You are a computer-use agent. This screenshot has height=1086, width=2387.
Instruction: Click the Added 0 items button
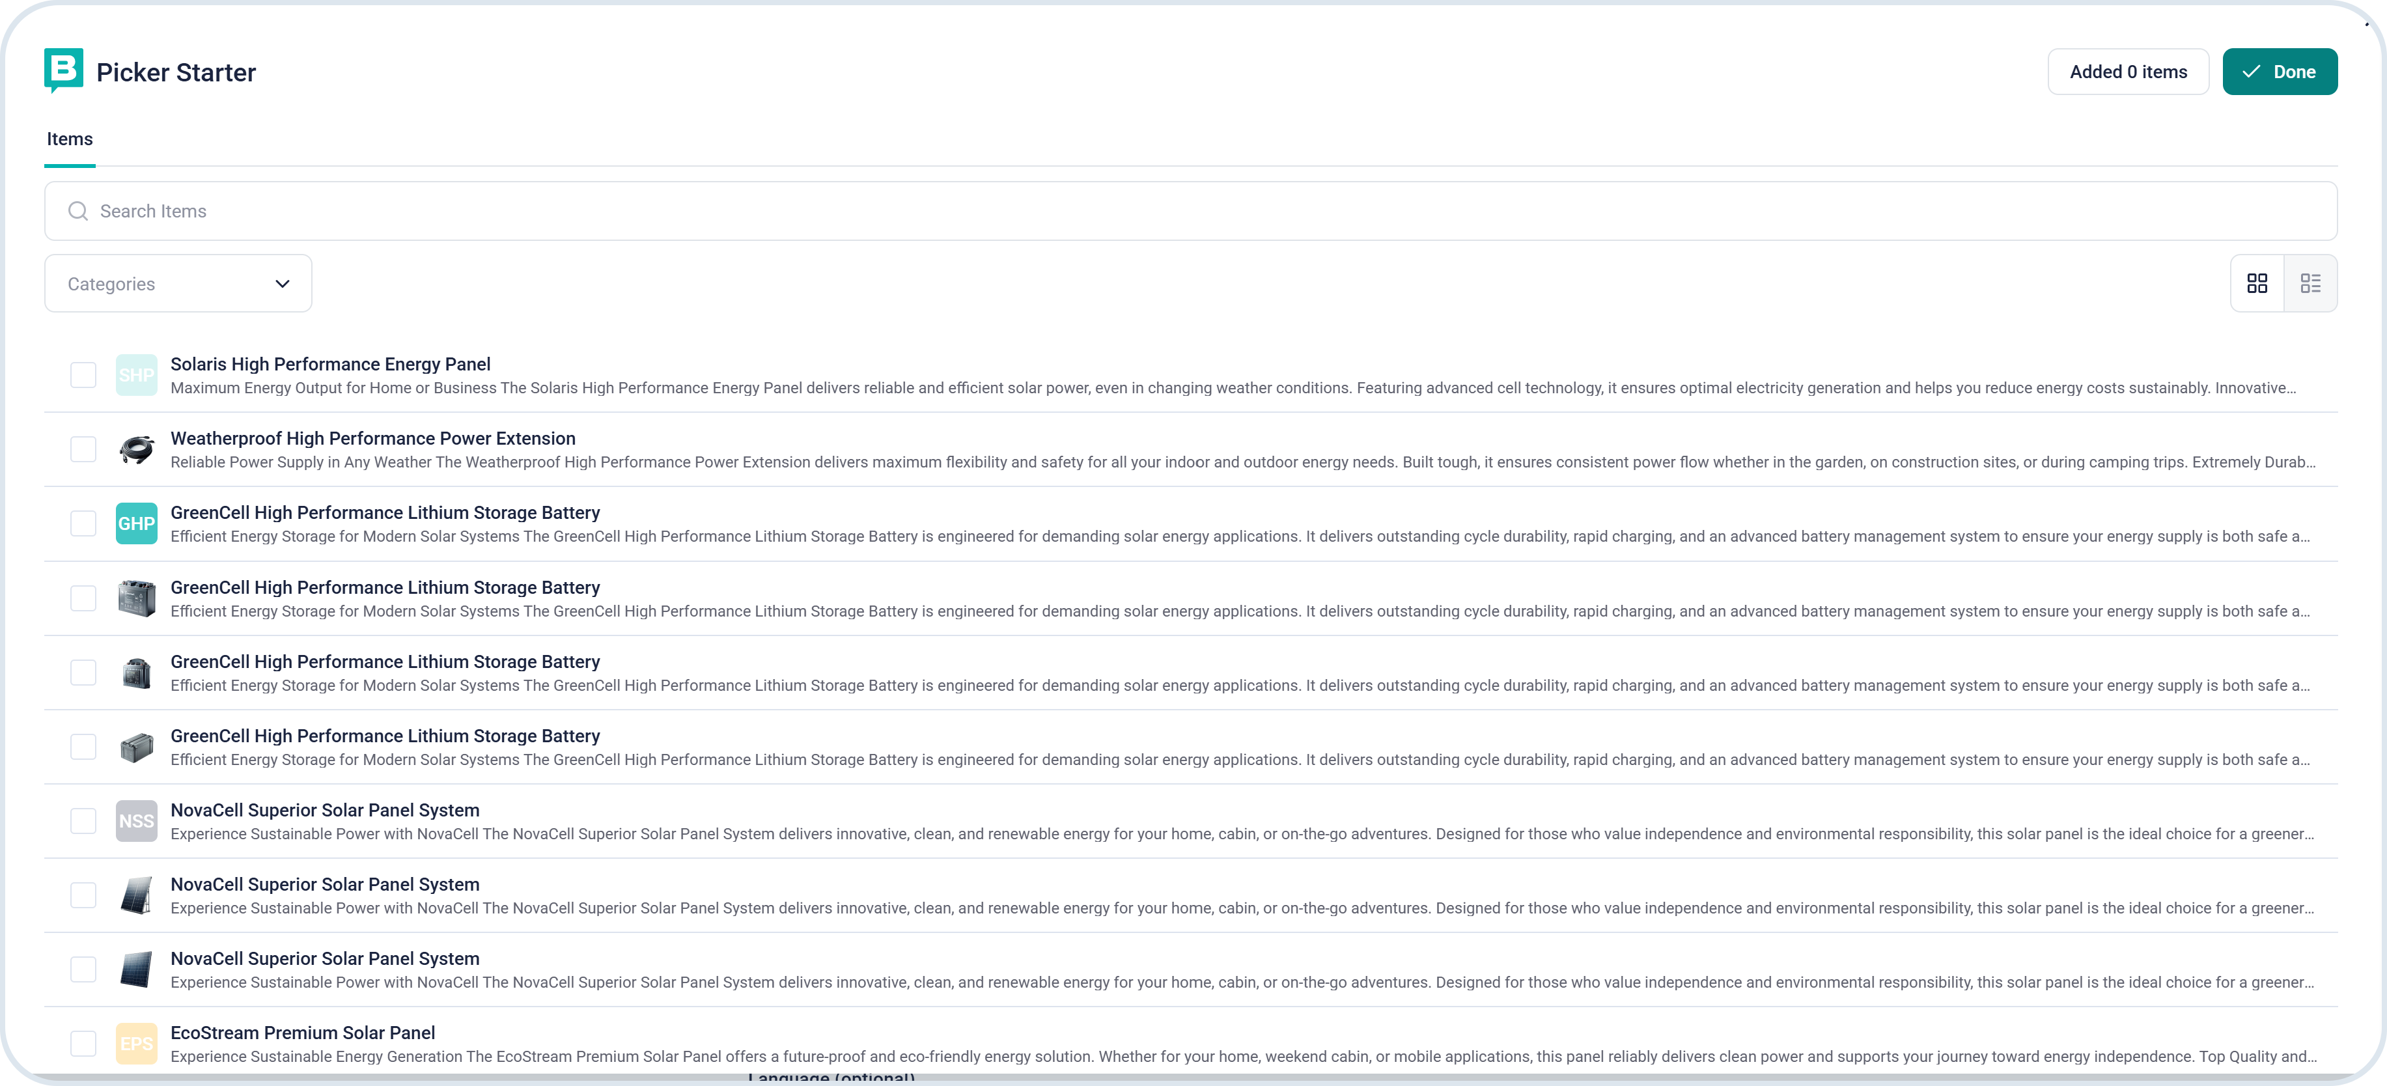pyautogui.click(x=2128, y=72)
